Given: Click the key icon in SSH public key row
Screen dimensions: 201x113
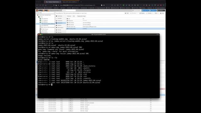Looking at the screenshot, I should tap(67, 27).
